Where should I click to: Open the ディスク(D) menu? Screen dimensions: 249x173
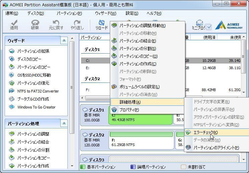tap(36, 13)
